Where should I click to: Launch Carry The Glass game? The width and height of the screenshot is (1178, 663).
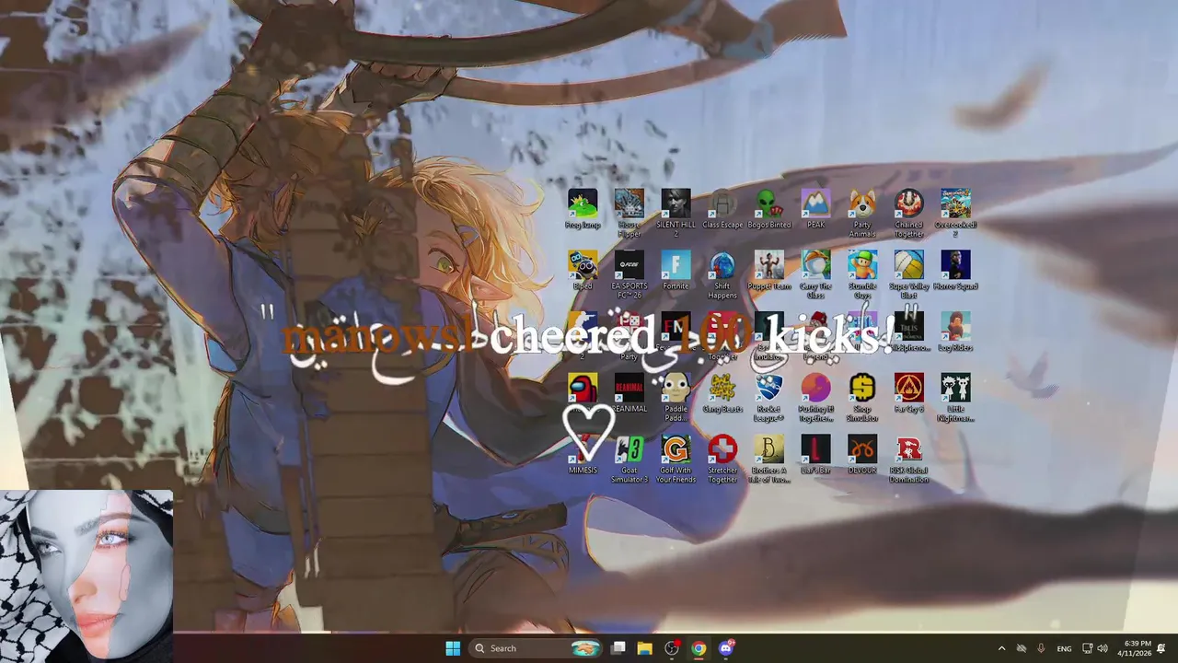815,274
